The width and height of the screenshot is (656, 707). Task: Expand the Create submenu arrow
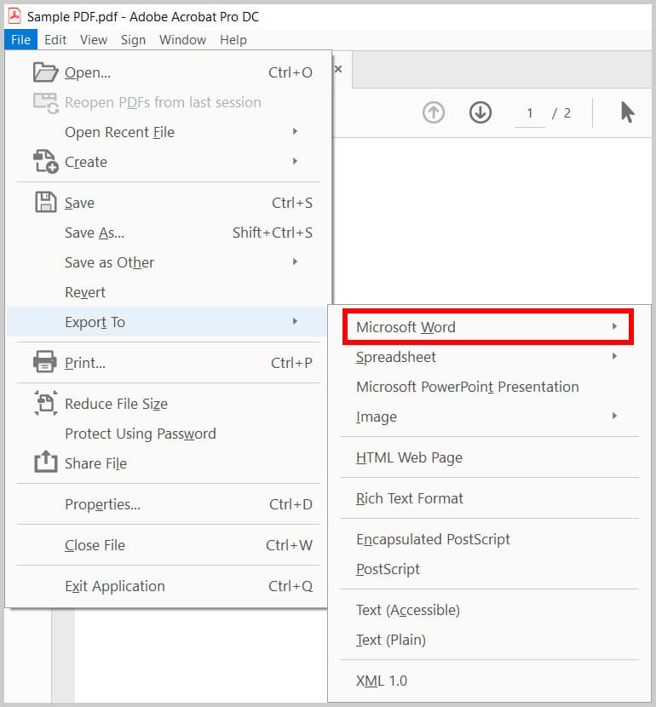[295, 161]
